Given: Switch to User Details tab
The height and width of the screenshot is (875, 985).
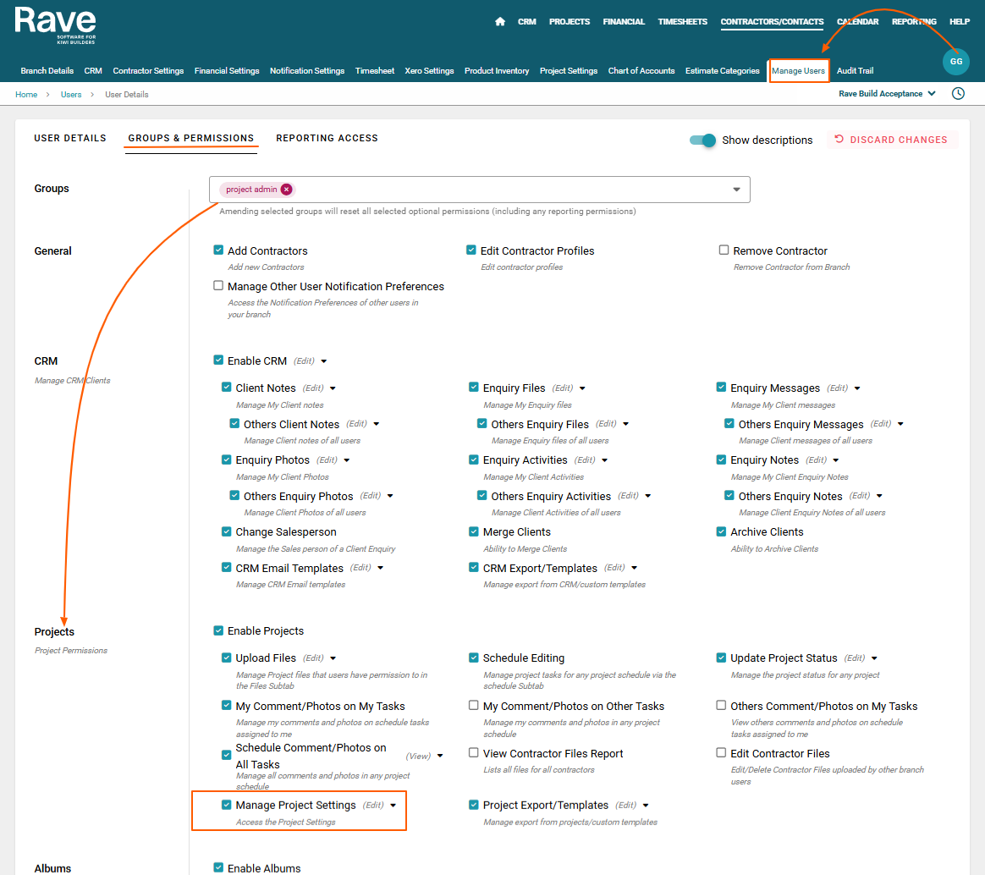Looking at the screenshot, I should point(70,138).
